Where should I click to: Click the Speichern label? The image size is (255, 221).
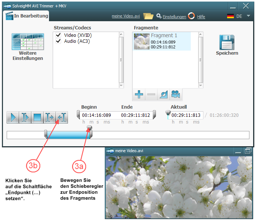227,53
